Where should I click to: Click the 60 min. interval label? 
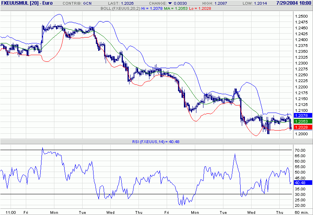tap(302, 212)
